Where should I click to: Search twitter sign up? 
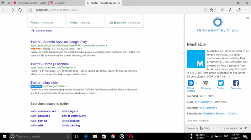(39, 121)
